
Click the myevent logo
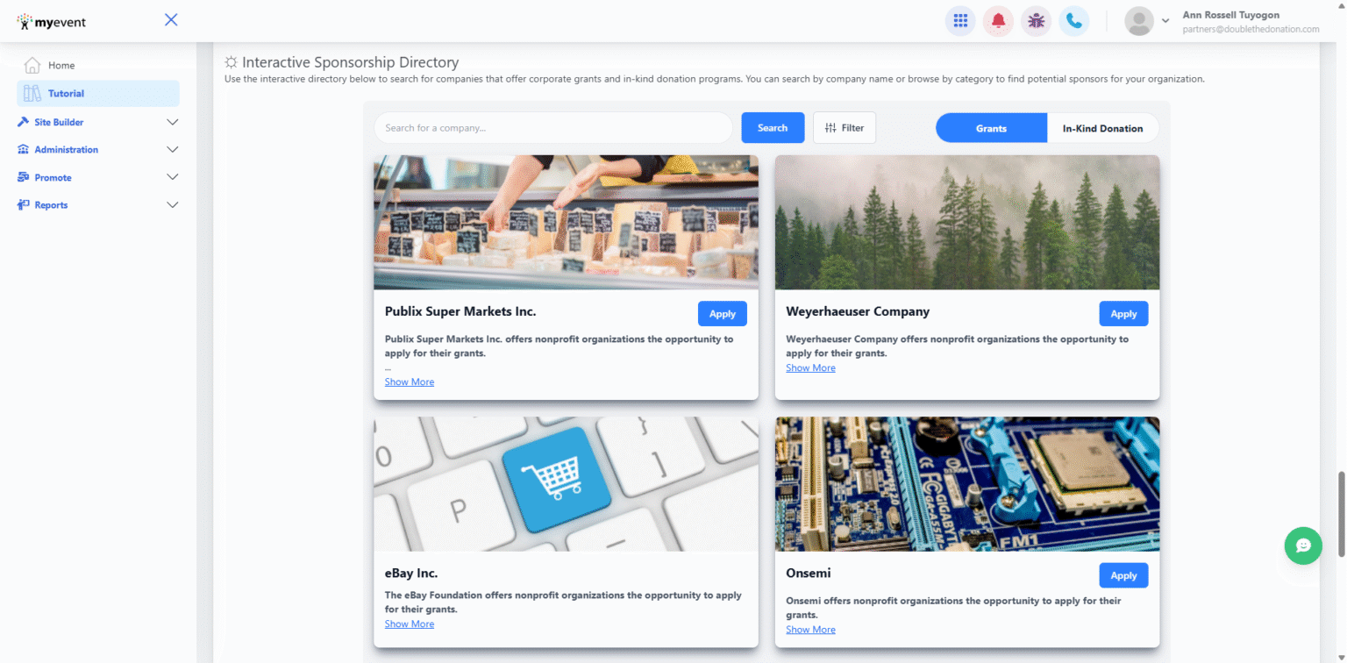pos(51,20)
